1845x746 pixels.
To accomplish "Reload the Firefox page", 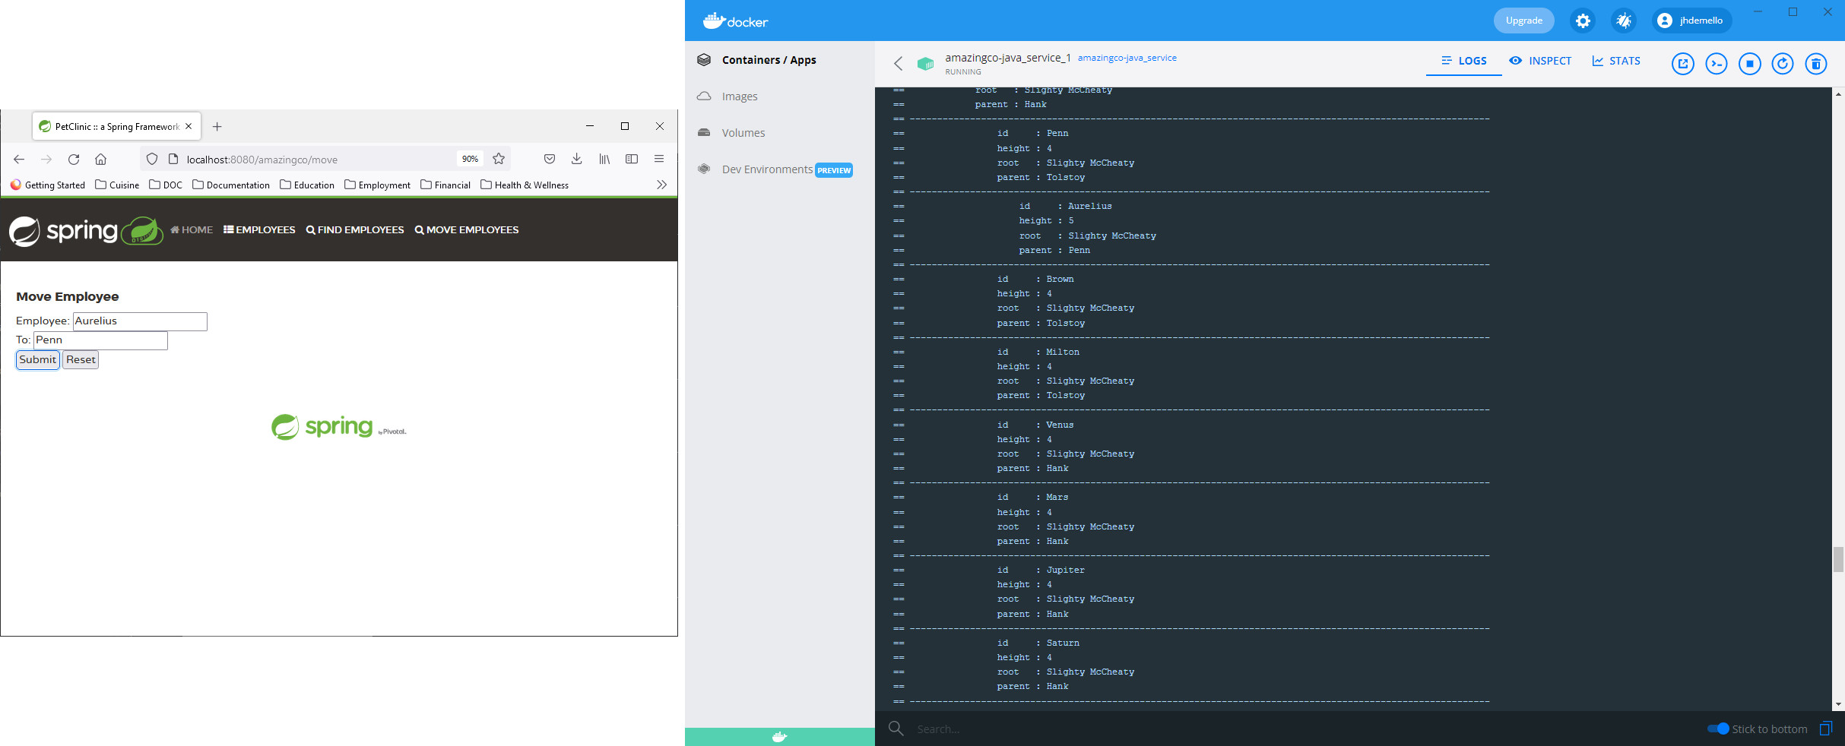I will point(74,159).
